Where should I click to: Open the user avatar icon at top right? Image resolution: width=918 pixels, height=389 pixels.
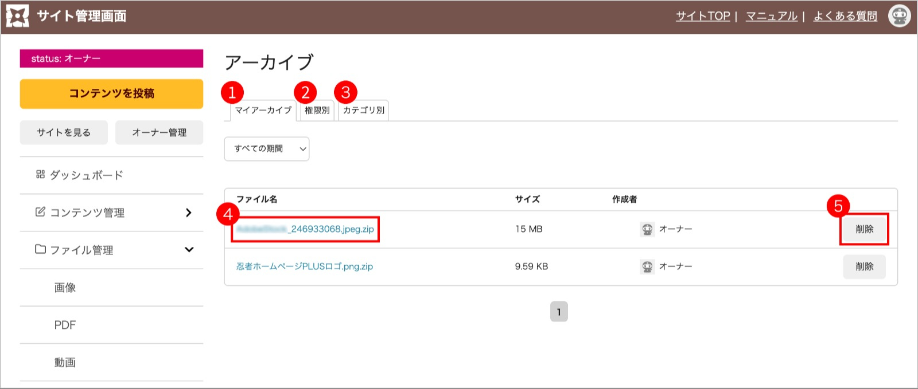point(899,16)
